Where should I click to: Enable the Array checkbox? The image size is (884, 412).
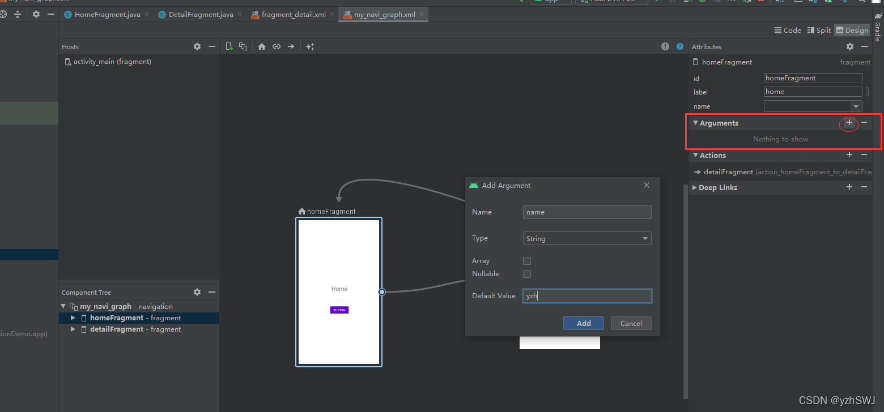click(x=526, y=261)
